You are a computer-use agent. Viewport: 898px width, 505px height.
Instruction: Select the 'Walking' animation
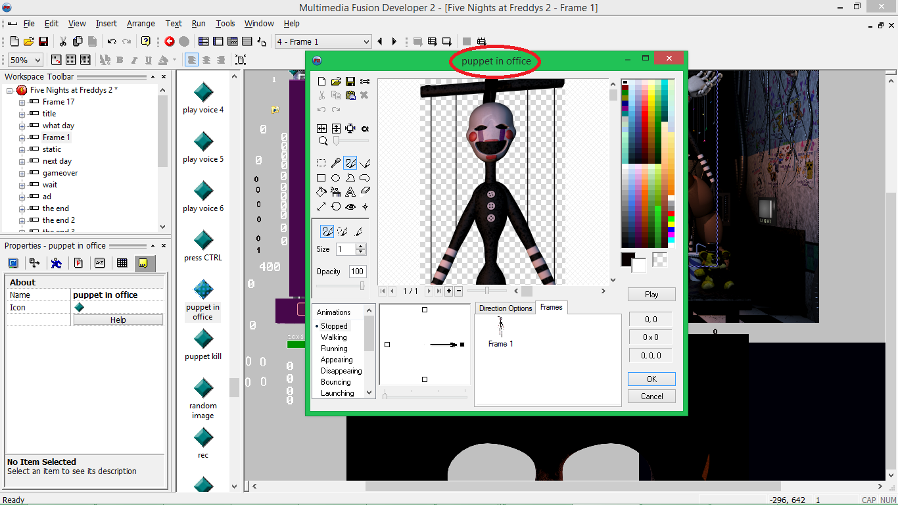point(334,337)
